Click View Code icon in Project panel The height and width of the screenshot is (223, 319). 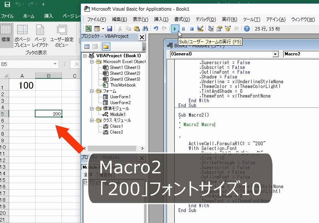[x=87, y=47]
